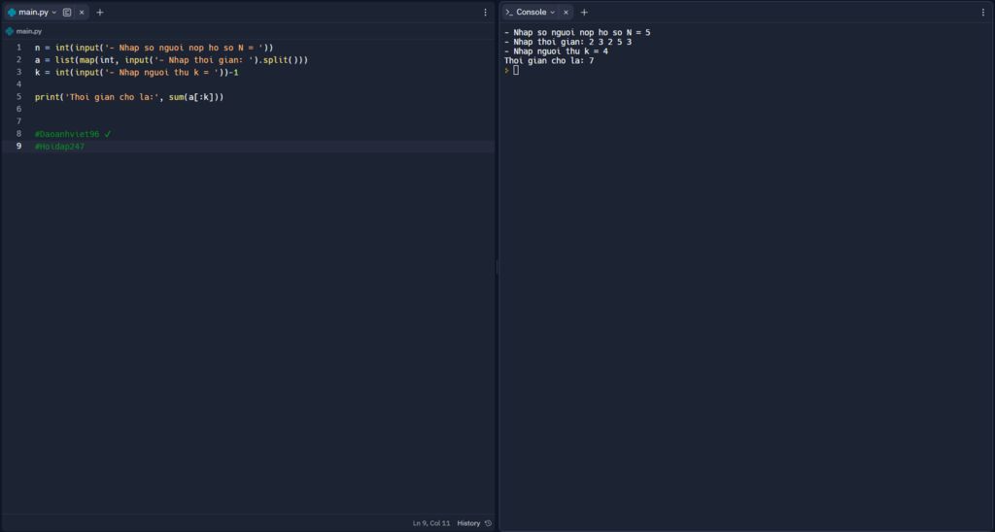Open the editor pane three-dot menu
This screenshot has width=995, height=532.
click(x=486, y=13)
